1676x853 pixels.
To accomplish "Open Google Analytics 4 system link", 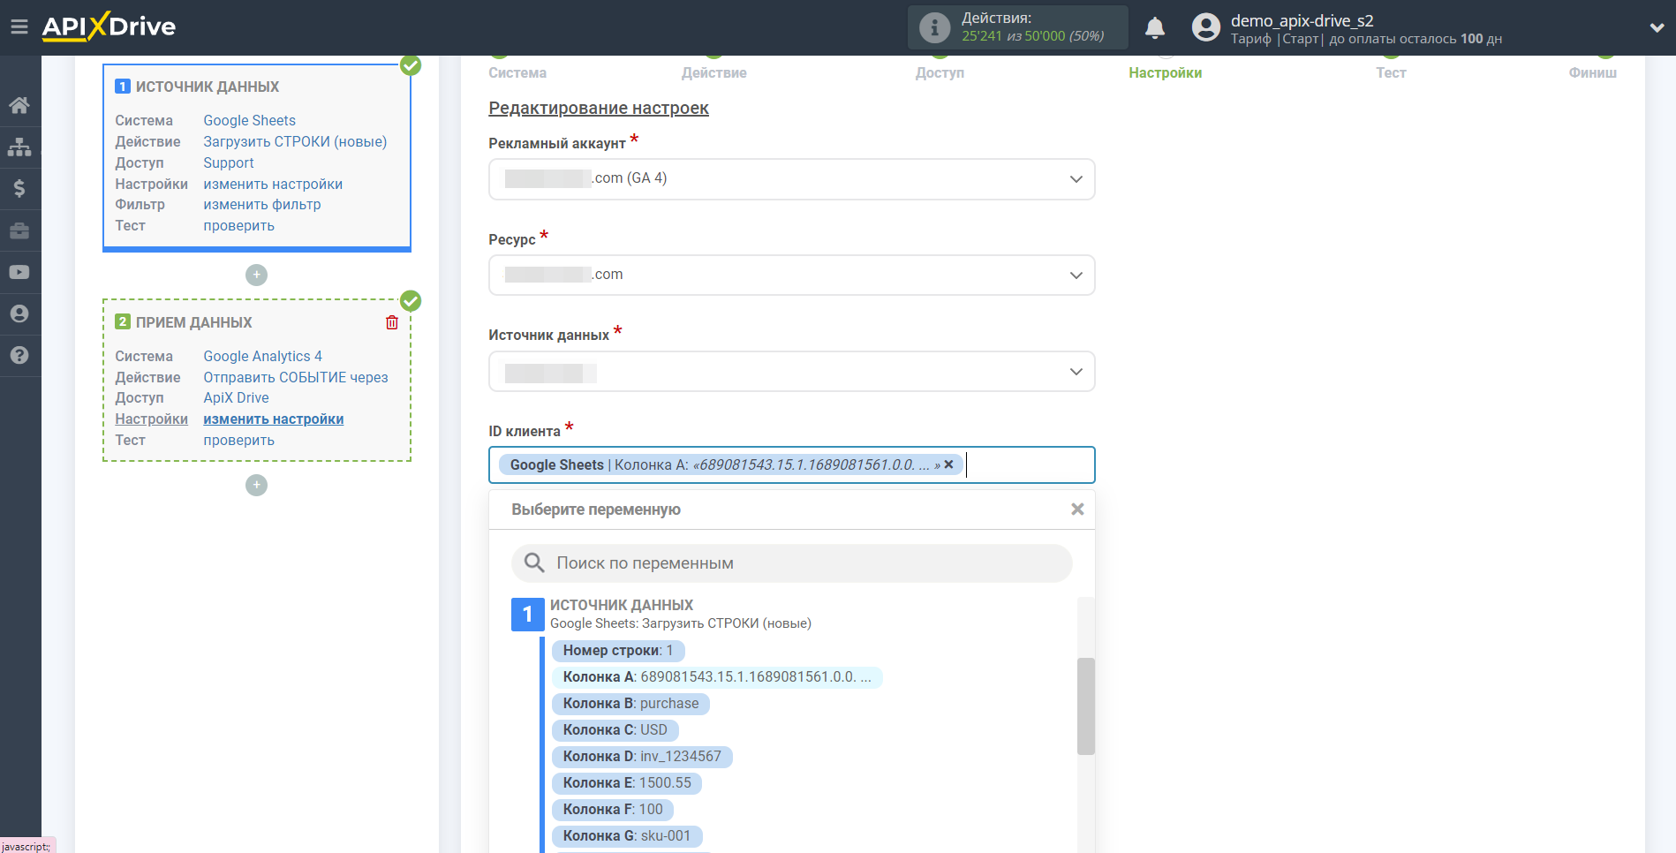I will [x=263, y=356].
